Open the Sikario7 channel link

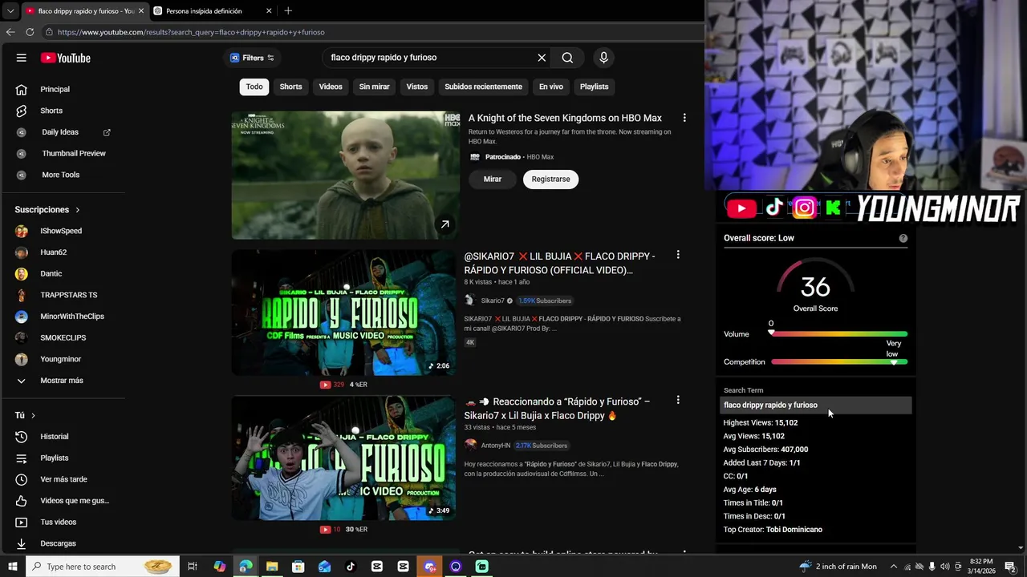pyautogui.click(x=493, y=301)
